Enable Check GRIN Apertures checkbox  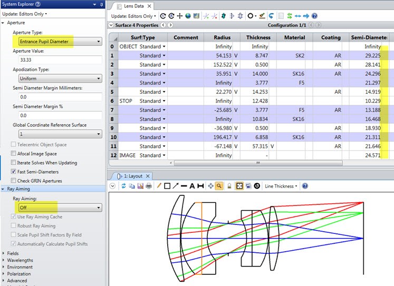pos(13,181)
